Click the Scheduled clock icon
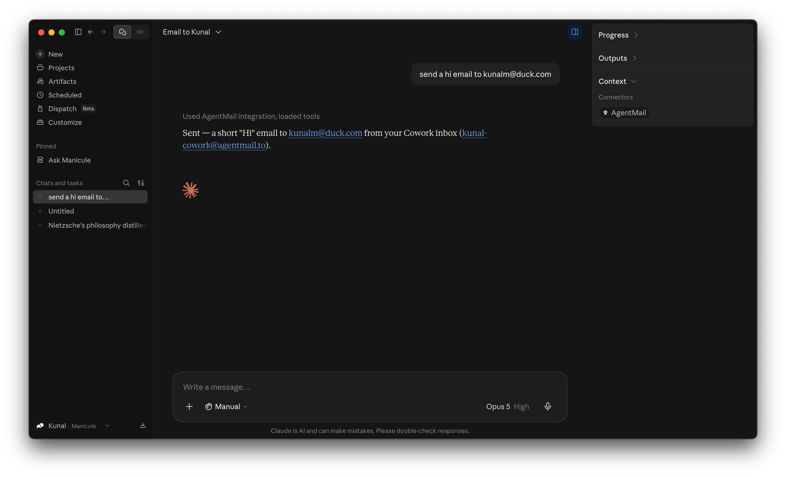 [x=40, y=95]
